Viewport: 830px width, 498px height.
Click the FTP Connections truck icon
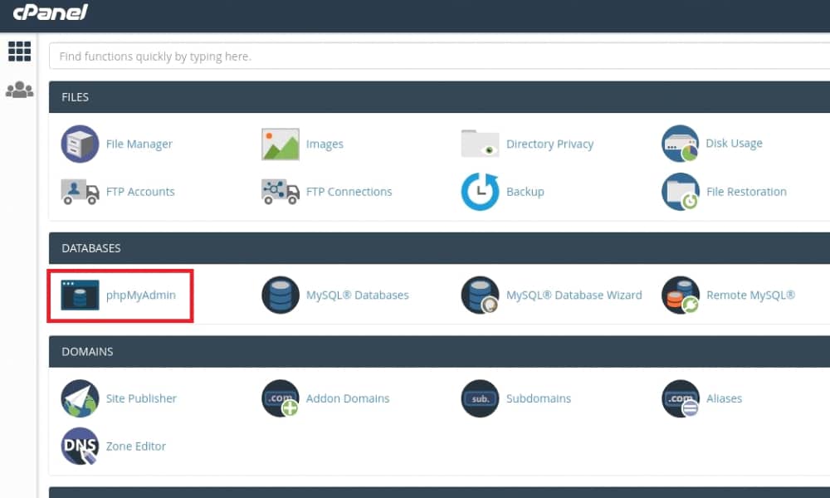tap(281, 192)
